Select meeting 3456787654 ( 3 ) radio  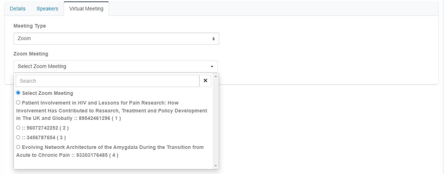point(18,137)
